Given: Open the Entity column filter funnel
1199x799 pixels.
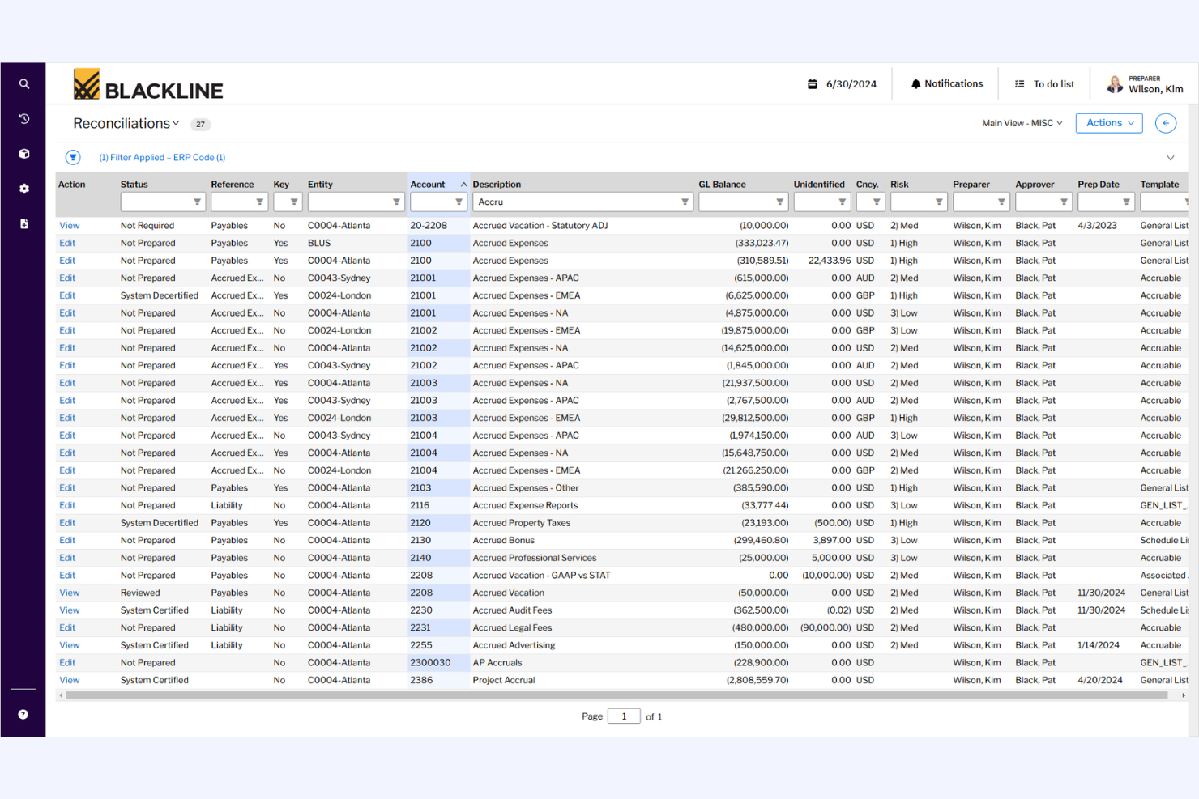Looking at the screenshot, I should (396, 202).
